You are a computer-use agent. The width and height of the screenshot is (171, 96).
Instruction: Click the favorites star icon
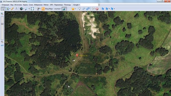click(73, 9)
